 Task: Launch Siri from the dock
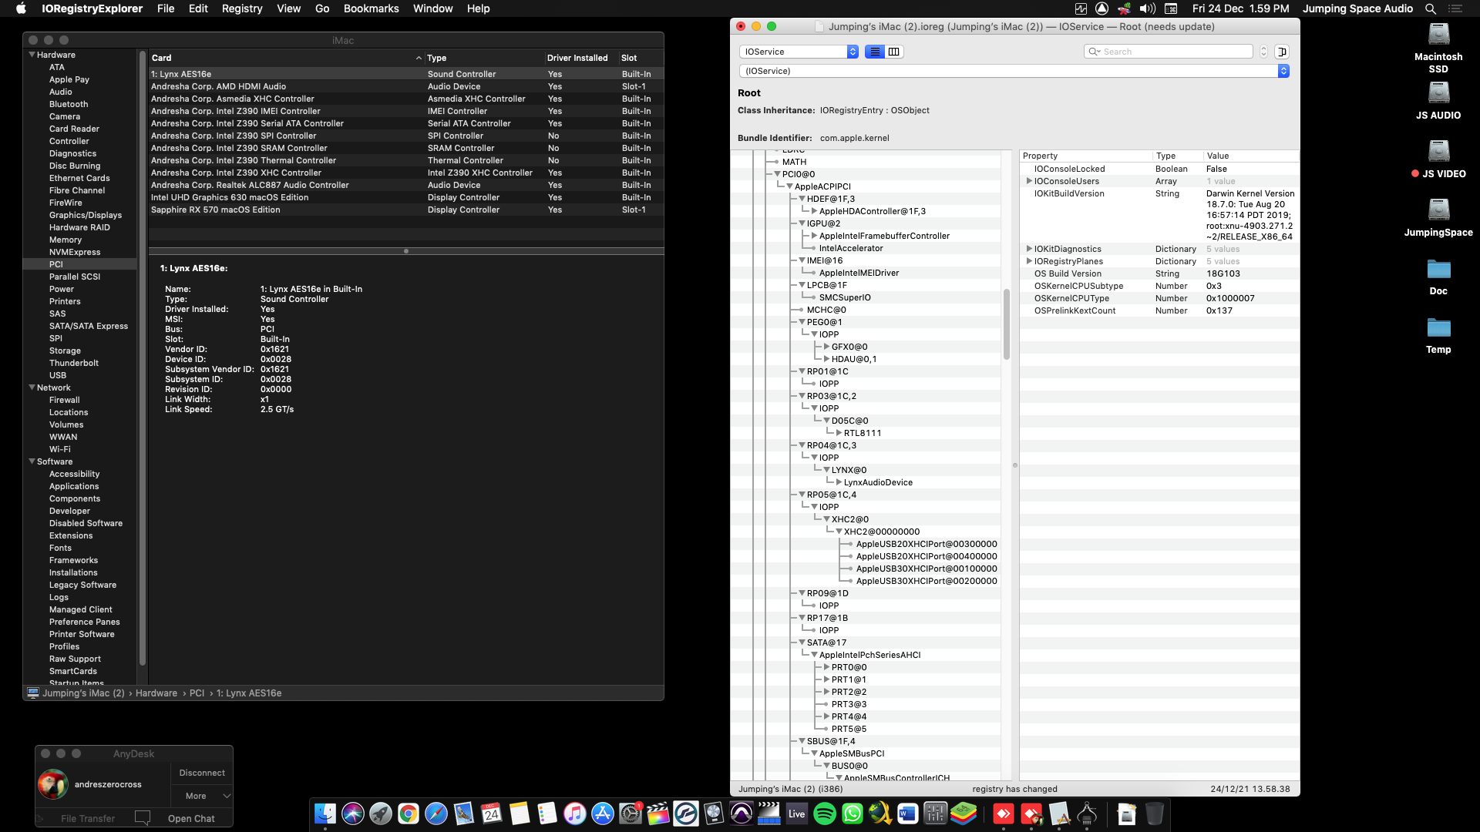[x=353, y=814]
